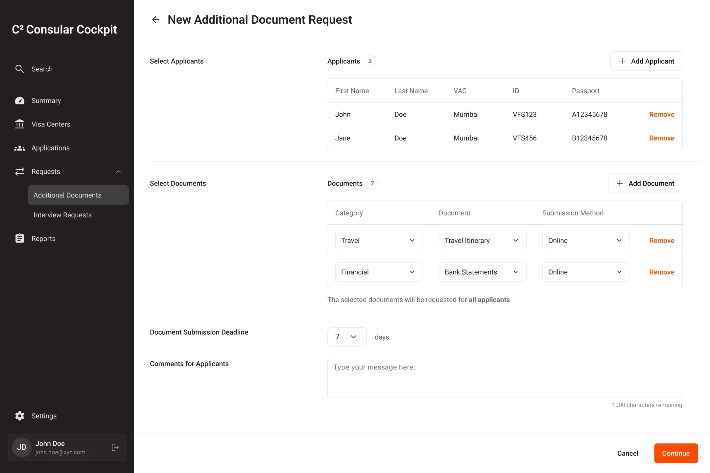Click the Passport column header

(586, 91)
